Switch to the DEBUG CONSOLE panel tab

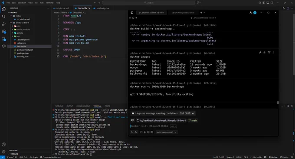83,106
